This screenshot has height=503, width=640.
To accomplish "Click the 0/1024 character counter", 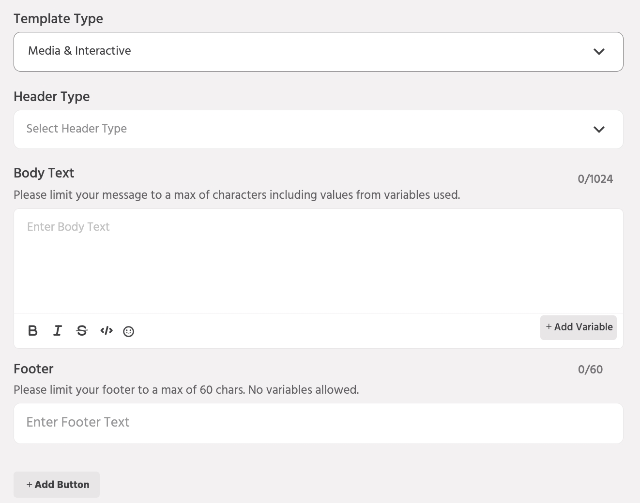I will pos(595,178).
